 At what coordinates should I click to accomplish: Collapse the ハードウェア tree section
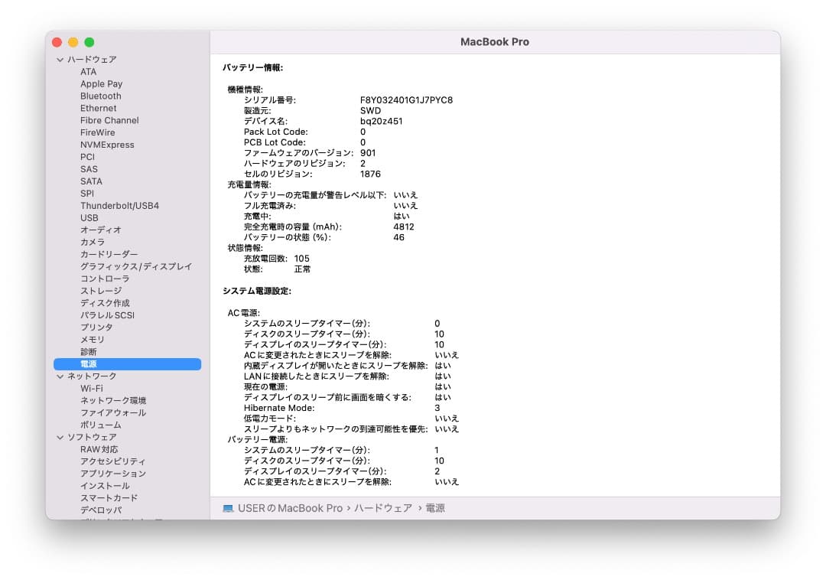[59, 59]
